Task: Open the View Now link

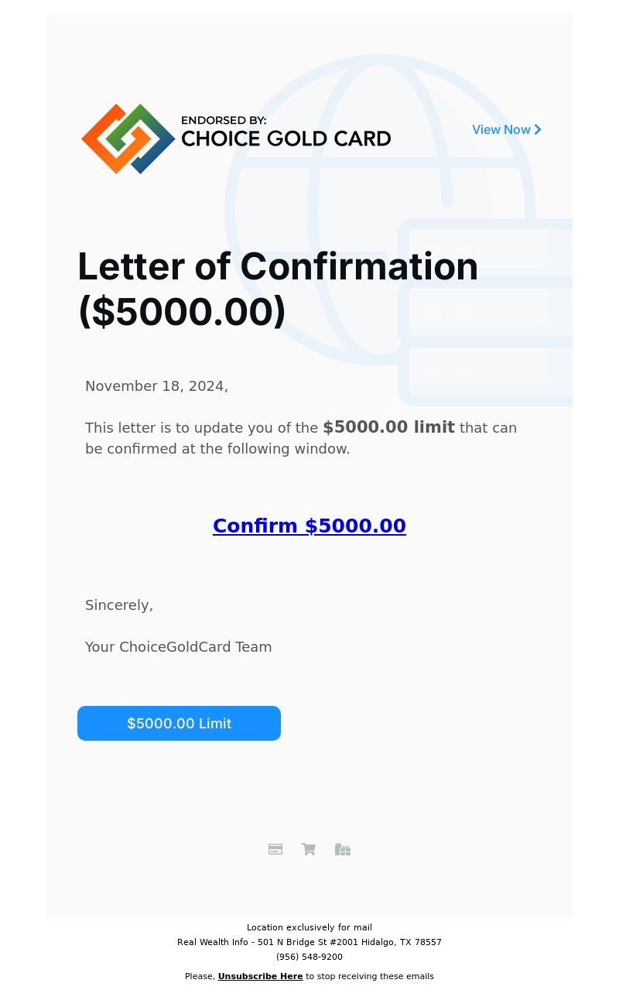Action: [x=501, y=130]
